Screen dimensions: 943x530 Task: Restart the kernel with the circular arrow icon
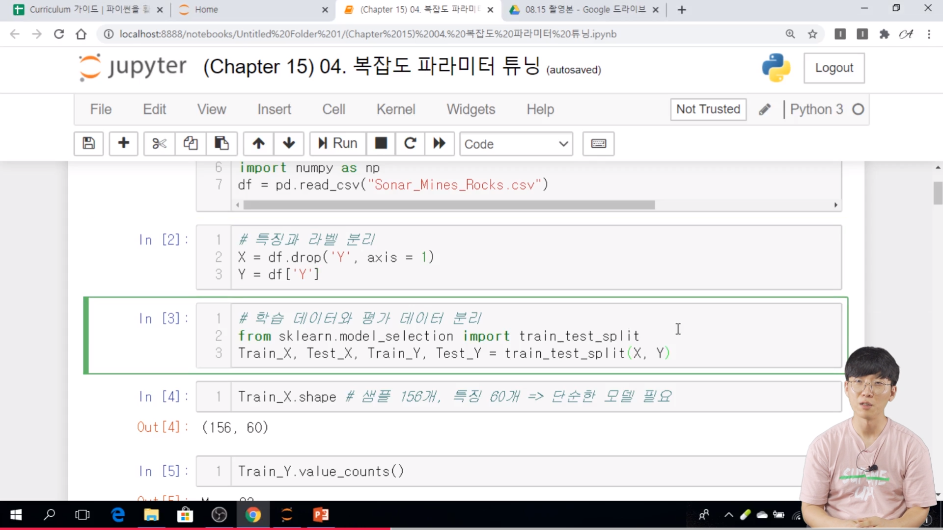pyautogui.click(x=410, y=143)
